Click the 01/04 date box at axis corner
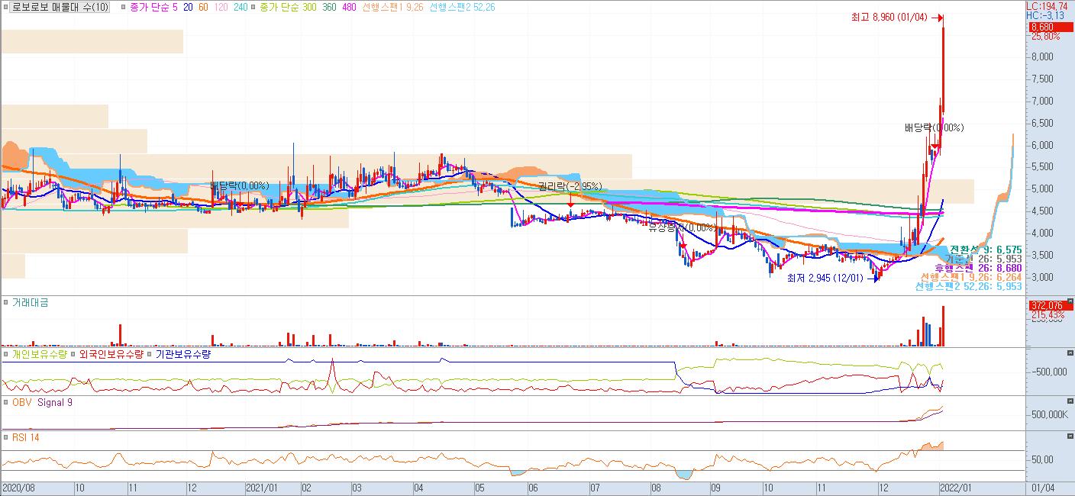The height and width of the screenshot is (496, 1075). (1042, 487)
